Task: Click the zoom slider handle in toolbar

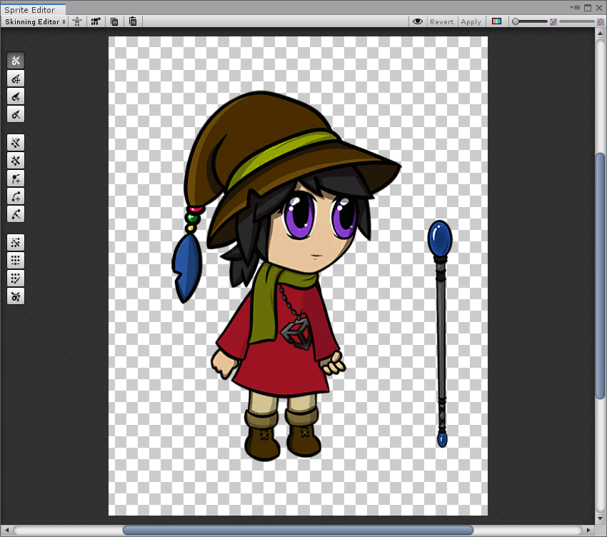Action: (516, 21)
